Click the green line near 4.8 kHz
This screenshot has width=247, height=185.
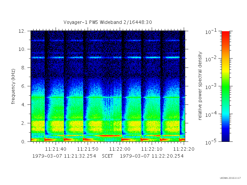[x=108, y=98]
